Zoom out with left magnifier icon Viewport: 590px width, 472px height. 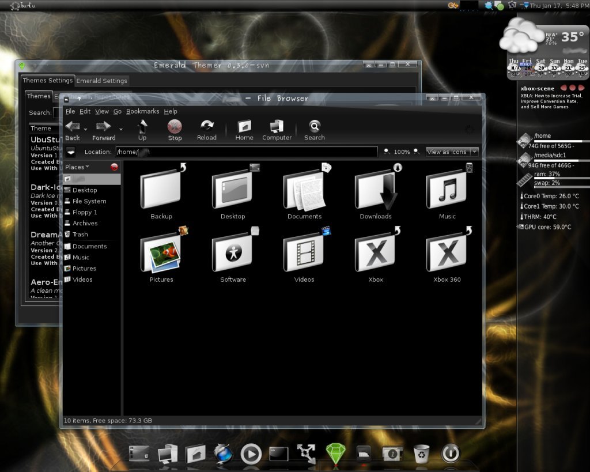tap(387, 152)
